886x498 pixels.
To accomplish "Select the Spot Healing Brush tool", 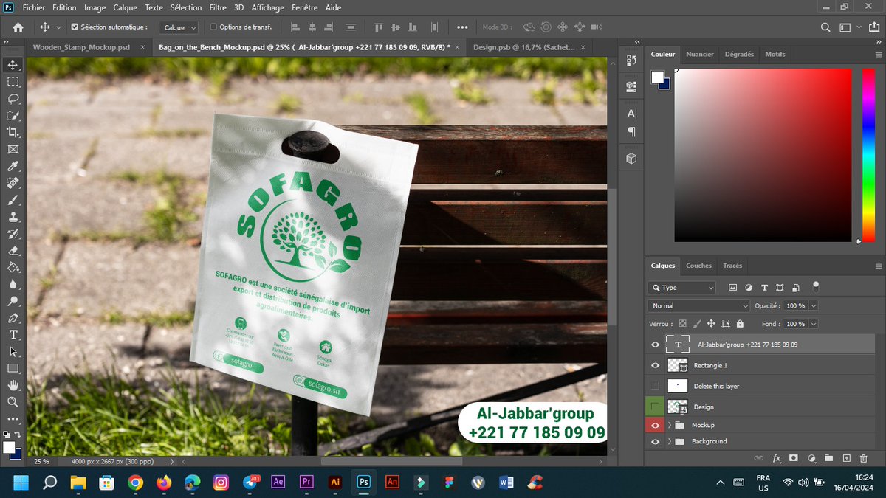I will click(13, 183).
